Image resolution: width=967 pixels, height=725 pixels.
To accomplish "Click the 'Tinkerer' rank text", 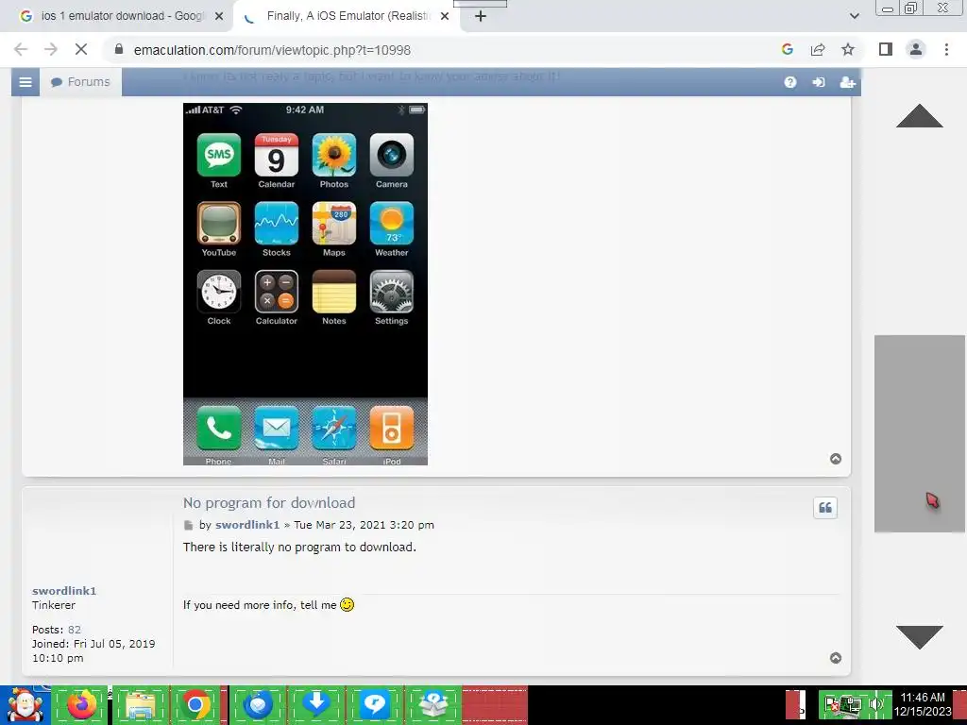I will (x=54, y=605).
